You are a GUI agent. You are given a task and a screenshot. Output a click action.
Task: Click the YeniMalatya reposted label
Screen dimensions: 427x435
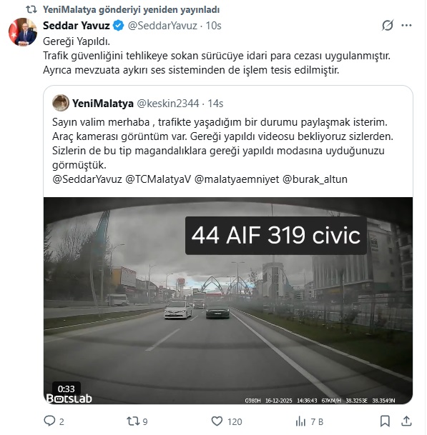(x=131, y=9)
